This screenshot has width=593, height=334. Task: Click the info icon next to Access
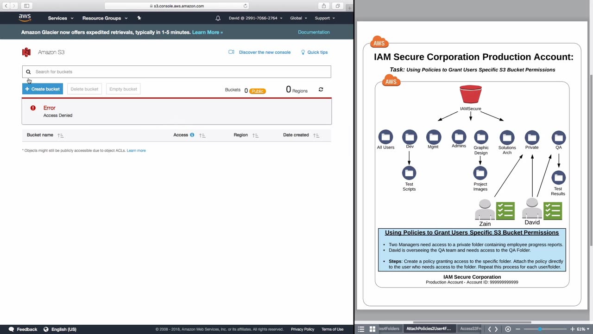tap(192, 135)
